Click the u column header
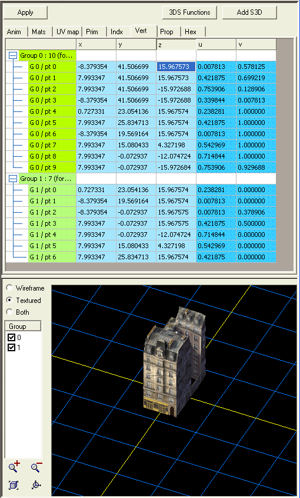Viewport: 300px width, 498px height. [x=216, y=45]
